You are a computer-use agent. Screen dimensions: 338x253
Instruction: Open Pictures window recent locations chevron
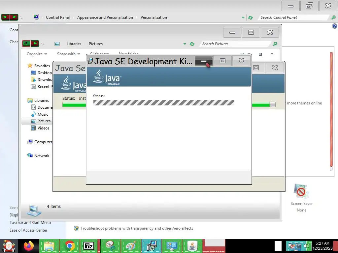pos(43,44)
